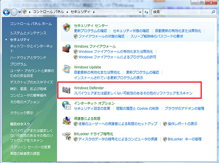The width and height of the screenshot is (219, 163).
Task: Click the refresh button beside address bar
Action: pyautogui.click(x=146, y=12)
